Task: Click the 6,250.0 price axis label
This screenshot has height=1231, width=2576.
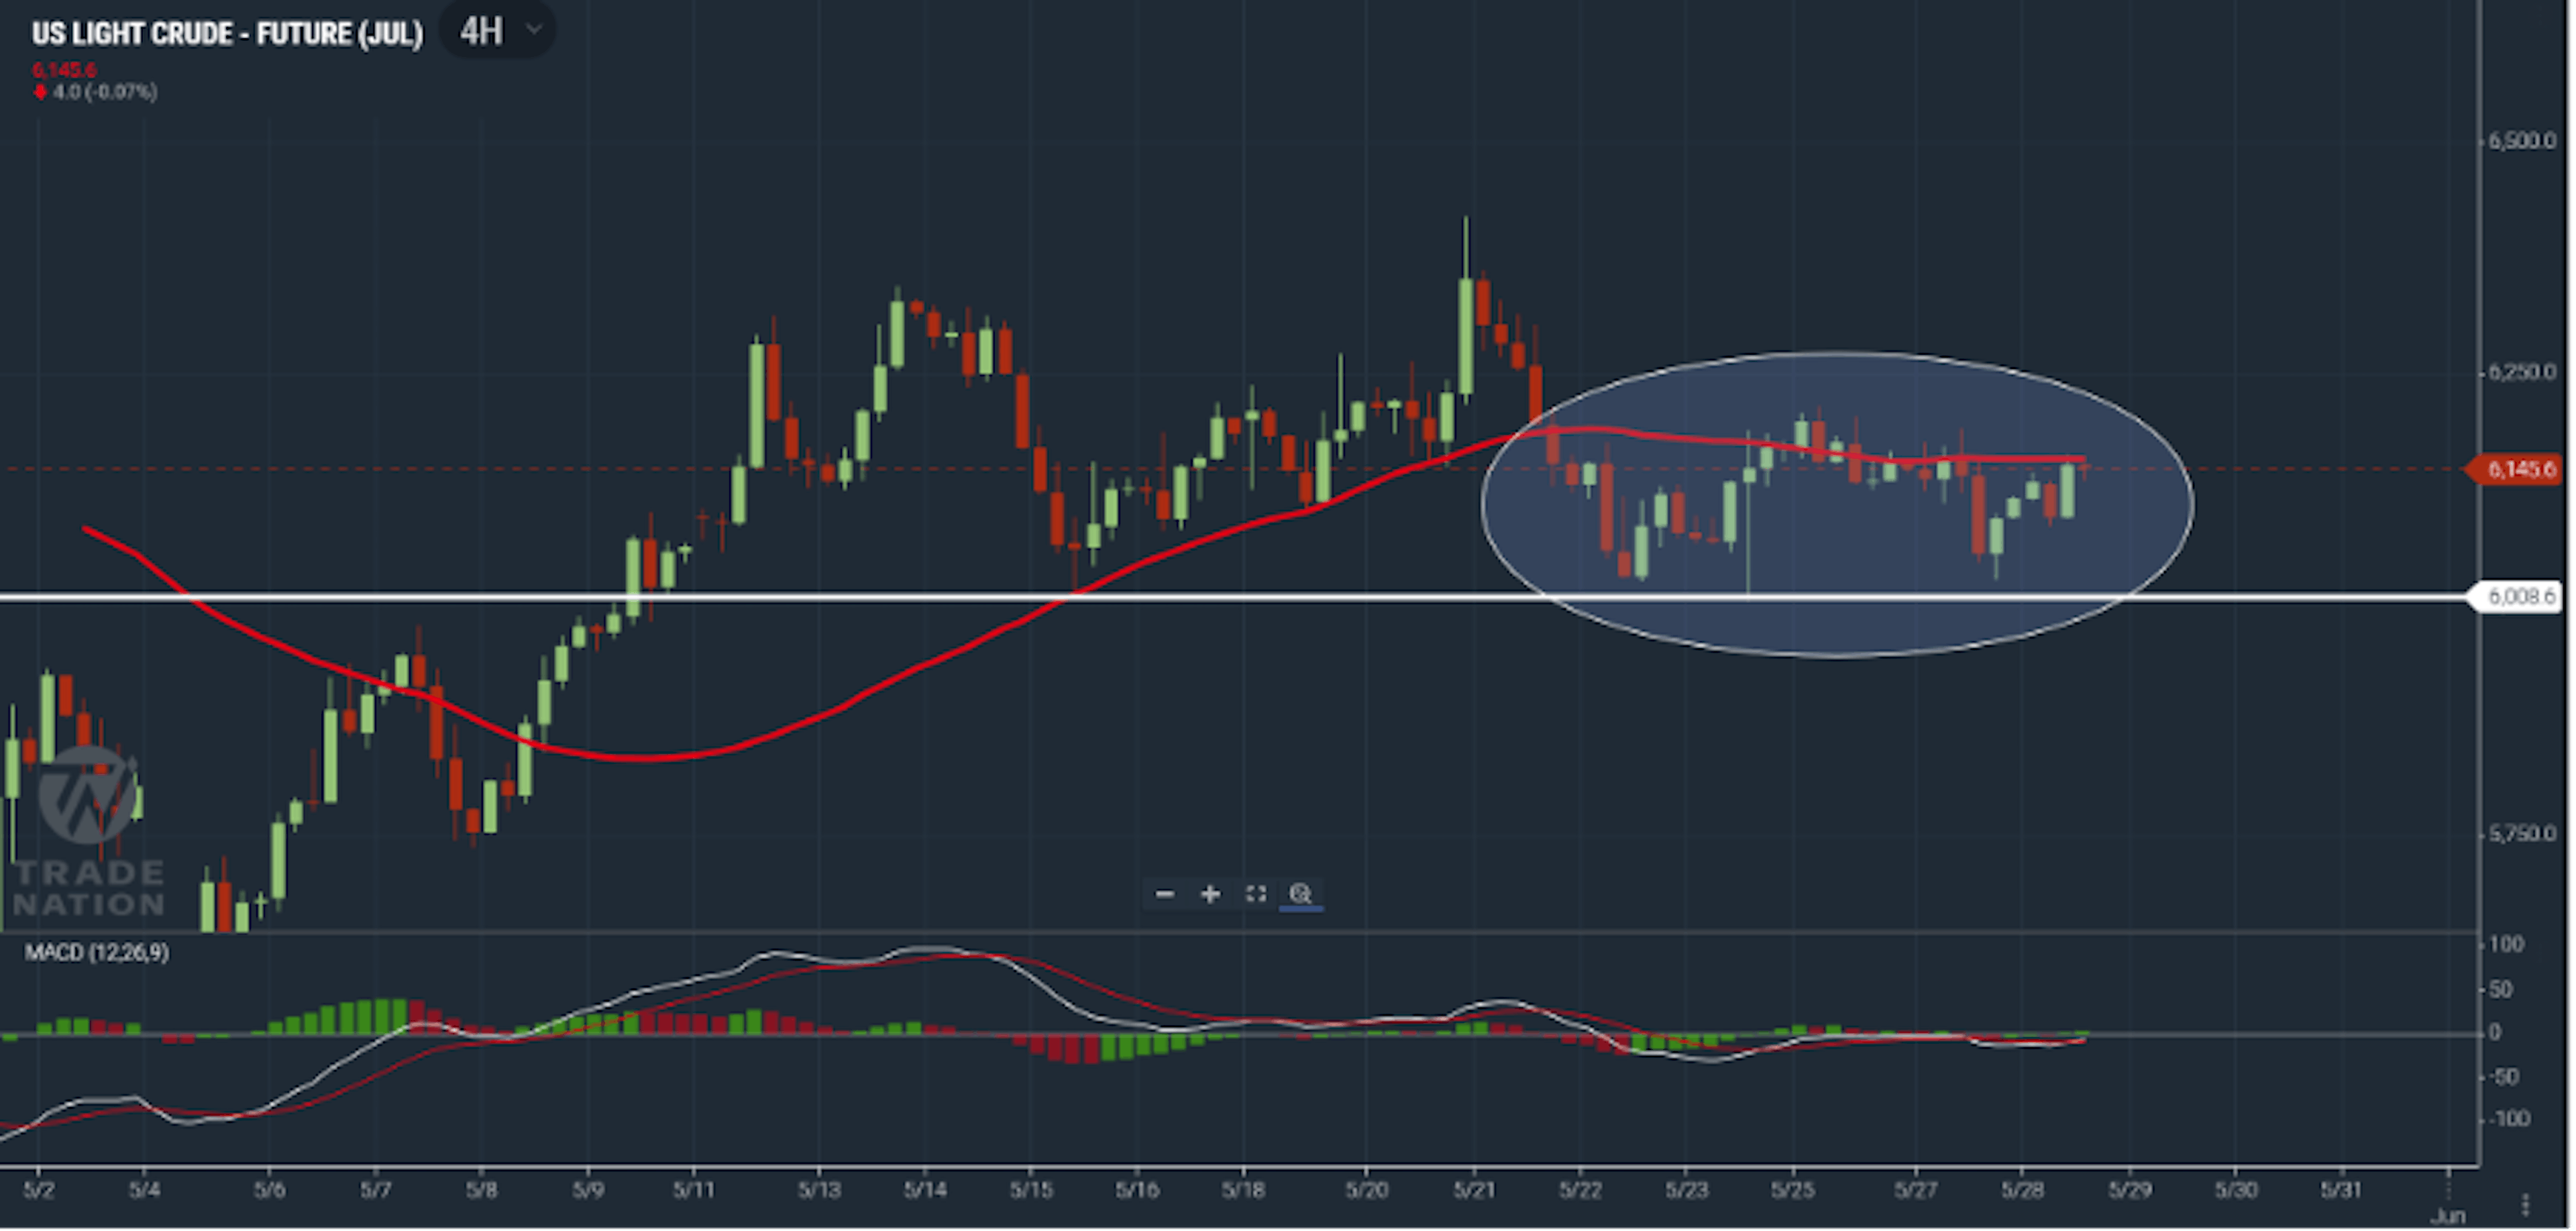Action: click(2521, 372)
